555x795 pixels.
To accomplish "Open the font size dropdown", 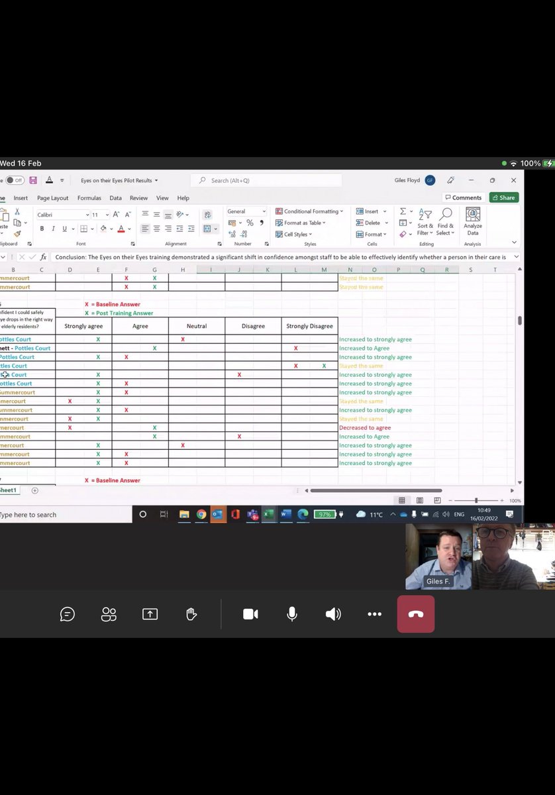I will tap(107, 215).
